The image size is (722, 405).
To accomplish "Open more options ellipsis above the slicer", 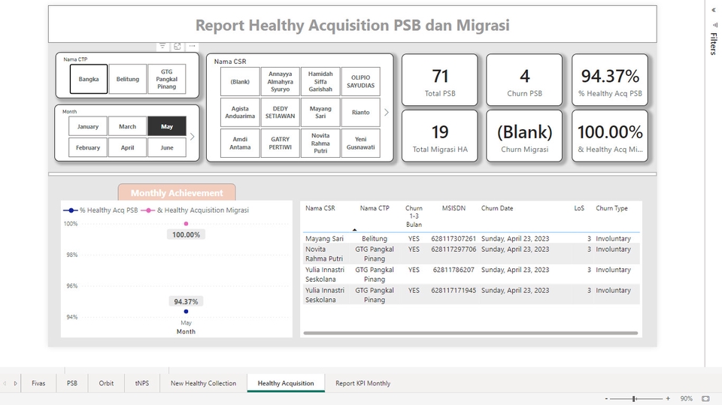I will coord(192,46).
